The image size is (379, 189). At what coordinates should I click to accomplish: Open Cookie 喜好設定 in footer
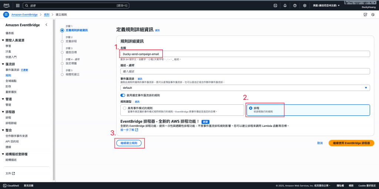(x=367, y=186)
